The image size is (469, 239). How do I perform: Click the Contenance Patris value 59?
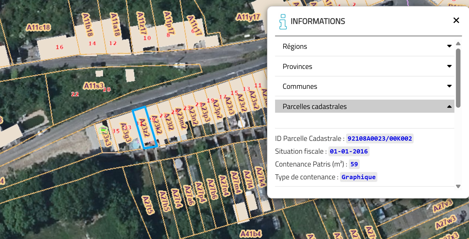[x=354, y=164]
